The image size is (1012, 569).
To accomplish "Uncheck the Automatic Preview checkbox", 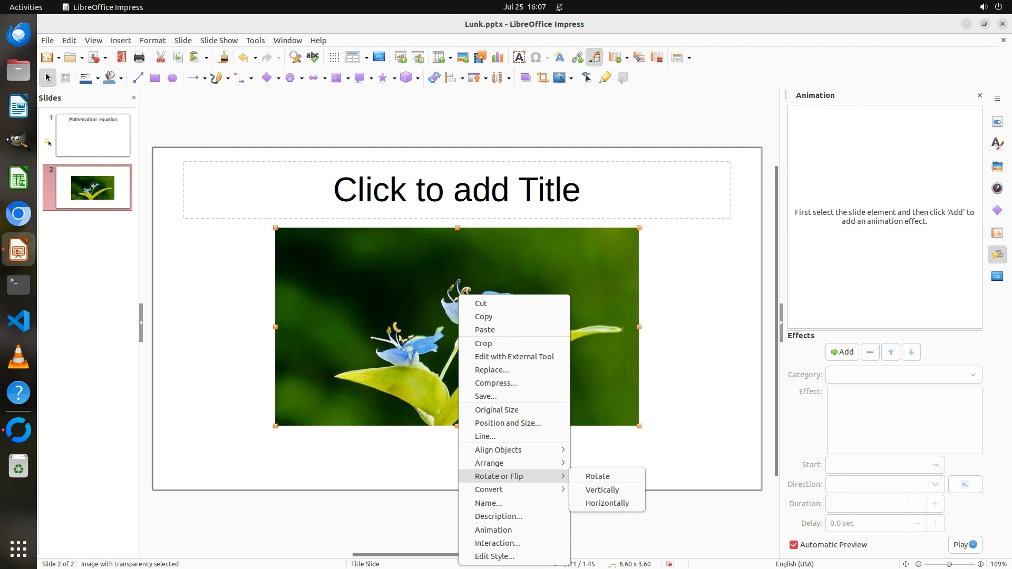I will [794, 545].
